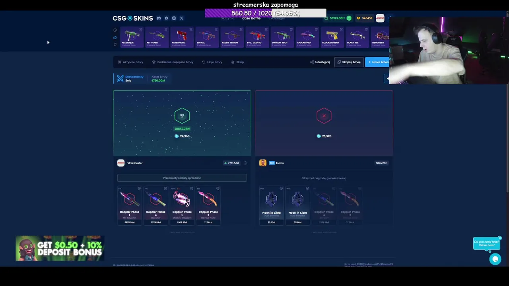Go to Aktywne bitwy tab

130,62
